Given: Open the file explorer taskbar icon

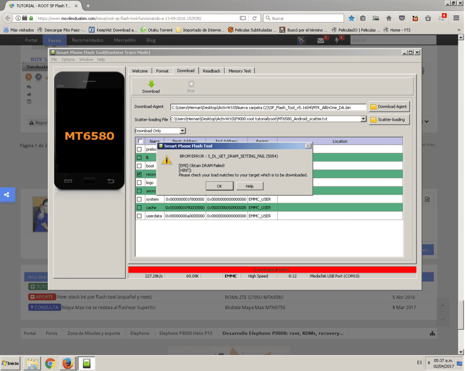Looking at the screenshot, I should 33,363.
